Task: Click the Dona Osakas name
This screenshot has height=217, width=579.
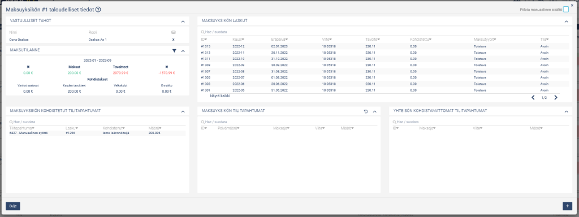Action: [x=19, y=40]
